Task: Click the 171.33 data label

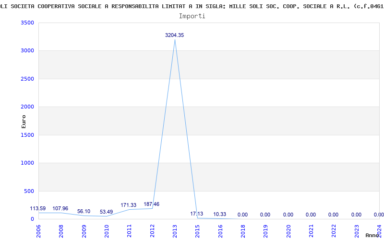Action: point(128,205)
